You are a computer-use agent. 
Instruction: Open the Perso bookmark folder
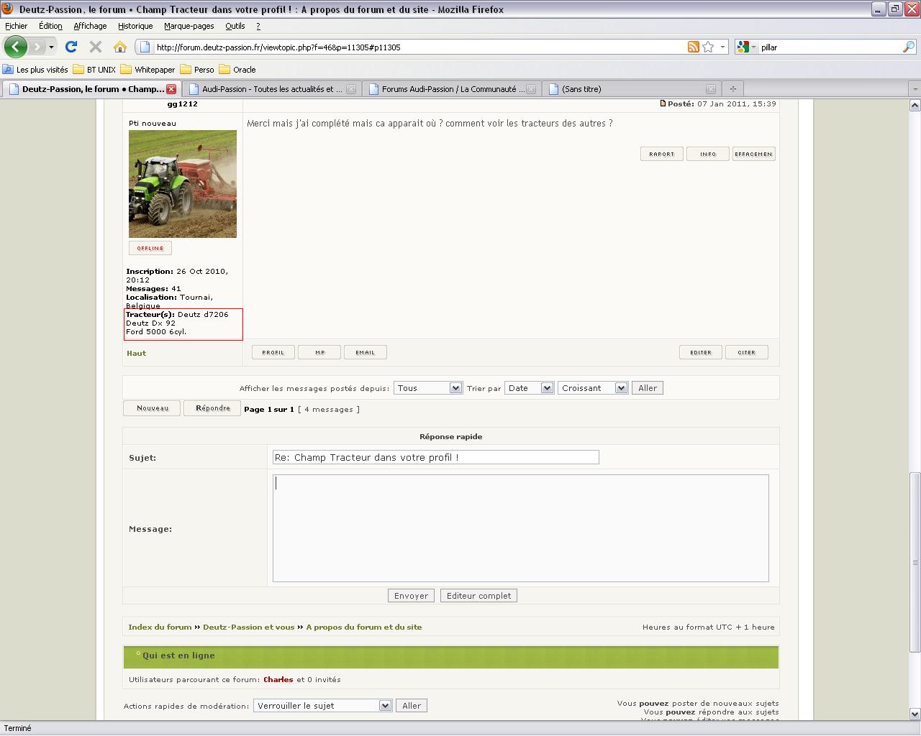coord(196,70)
